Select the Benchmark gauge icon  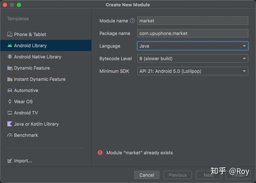click(x=10, y=135)
